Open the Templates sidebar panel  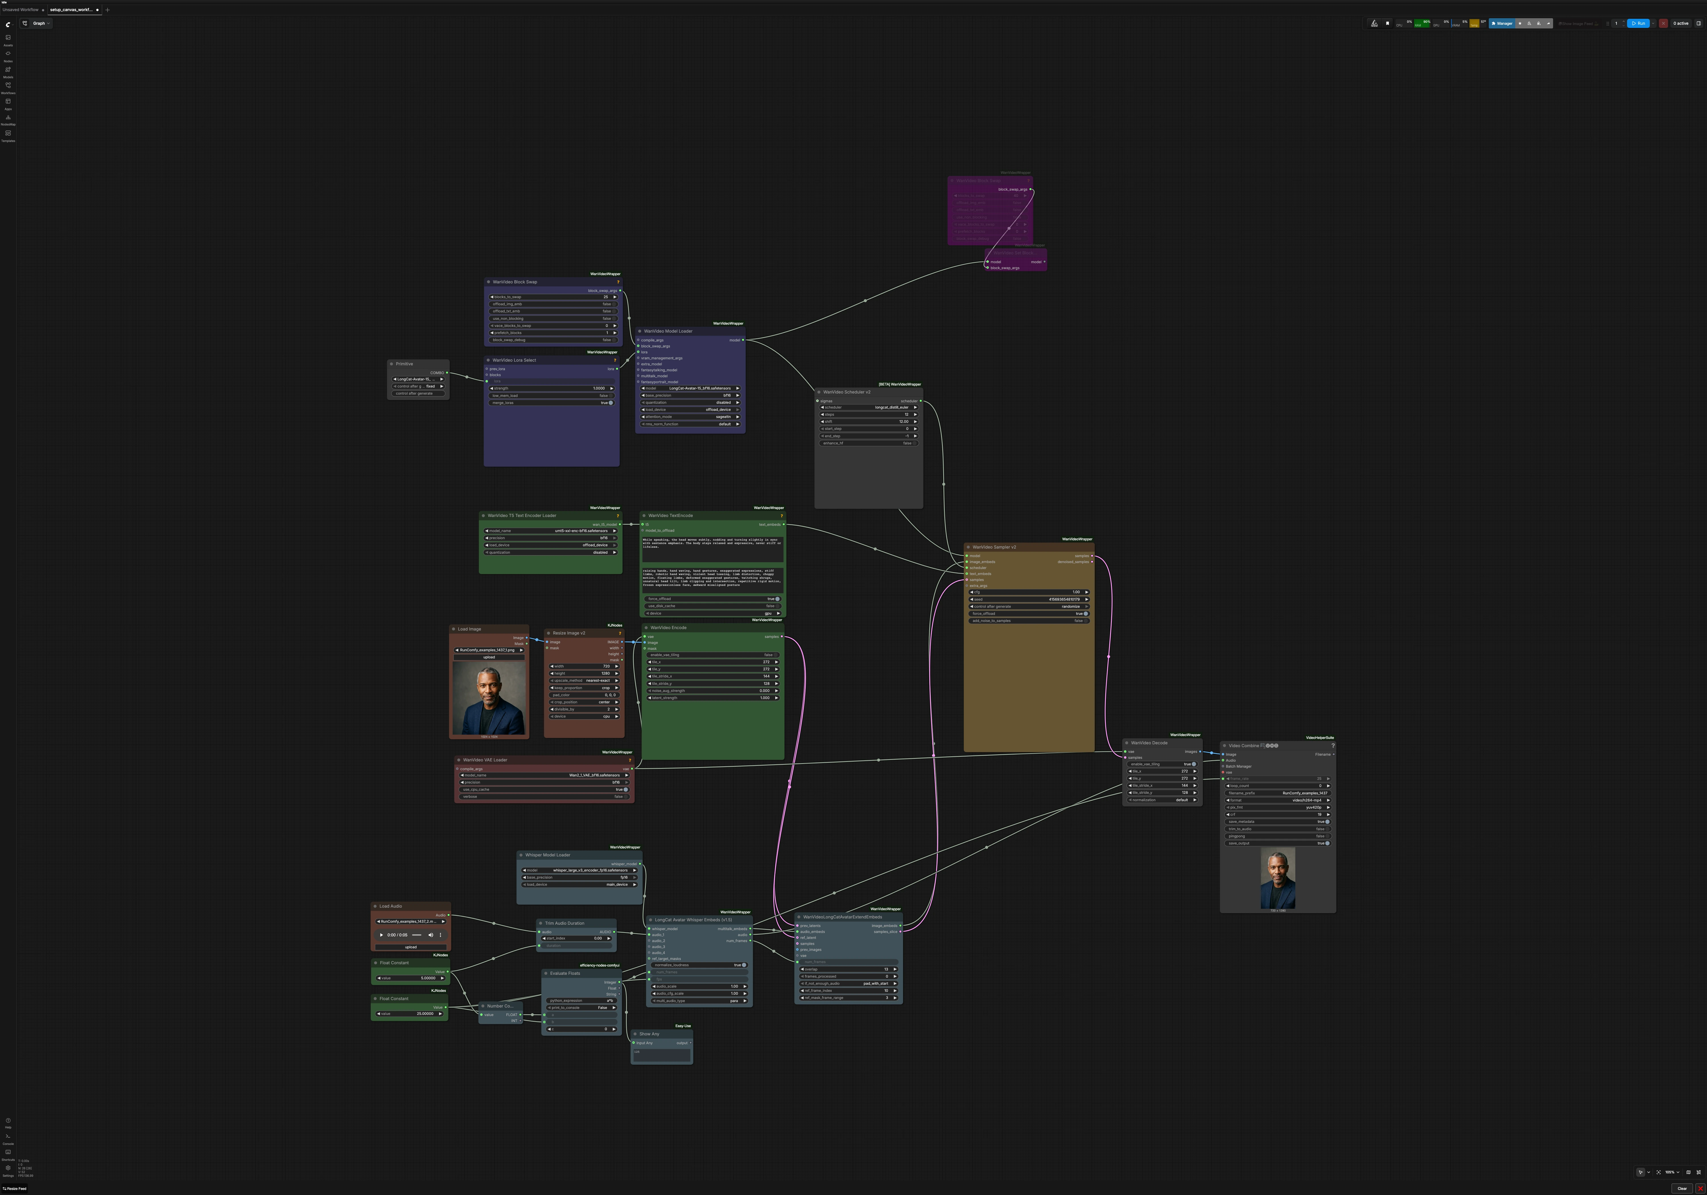coord(8,135)
